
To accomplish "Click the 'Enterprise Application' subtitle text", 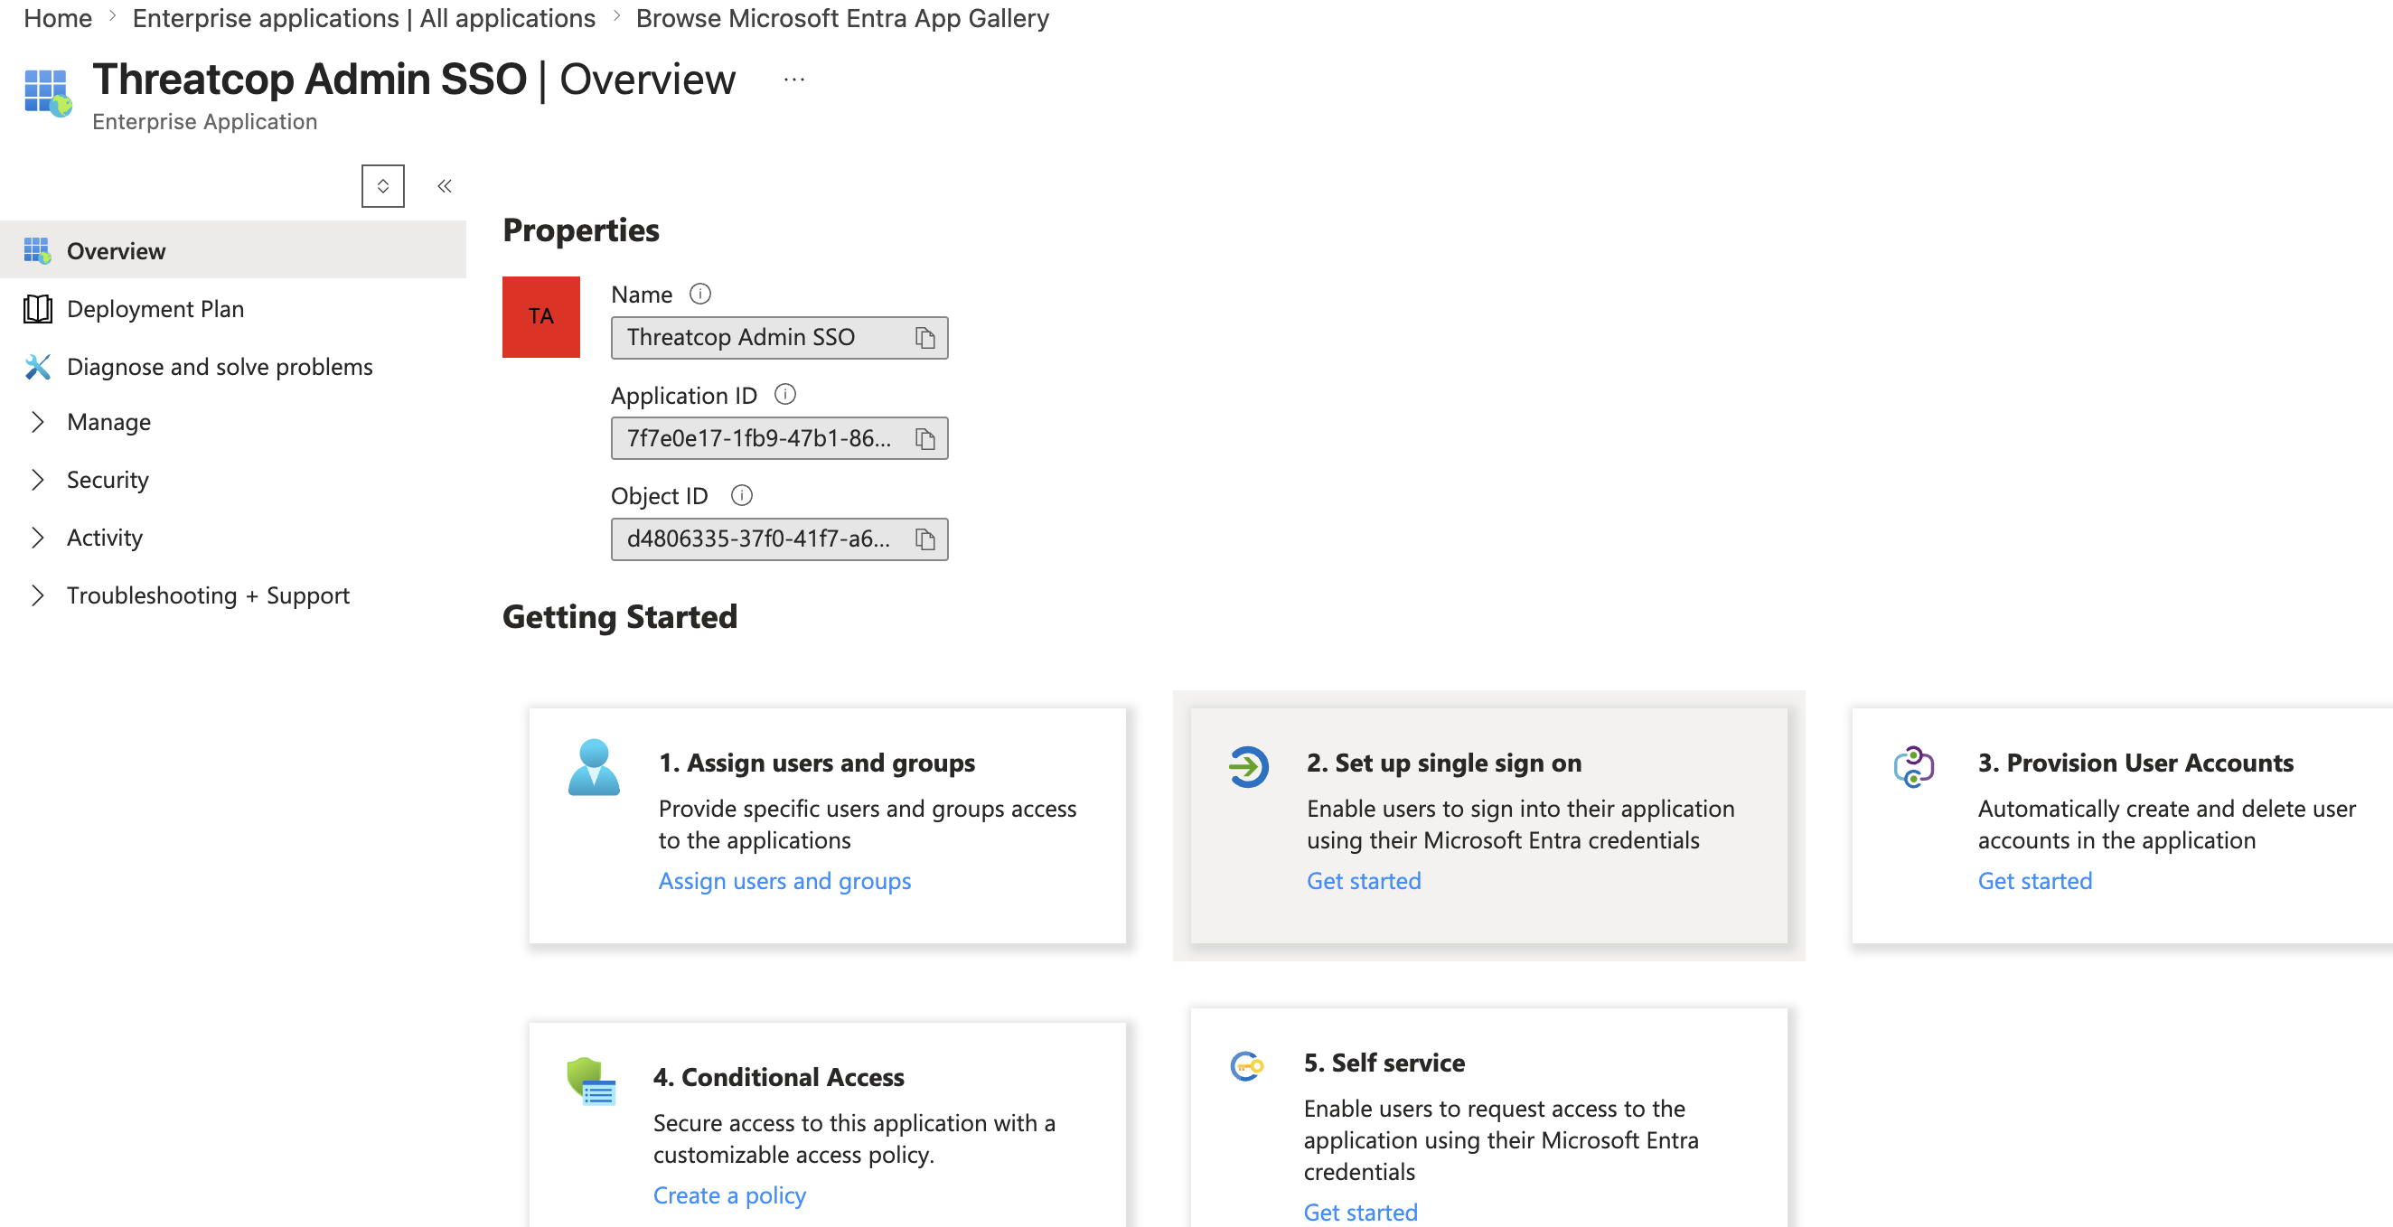I will (205, 122).
